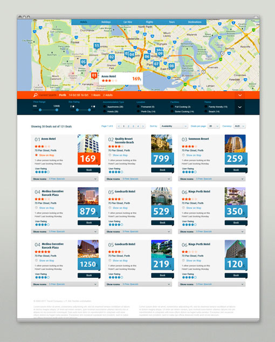Toggle the Some Cooking facilities checkbox
This screenshot has height=342, width=275.
coord(172,112)
